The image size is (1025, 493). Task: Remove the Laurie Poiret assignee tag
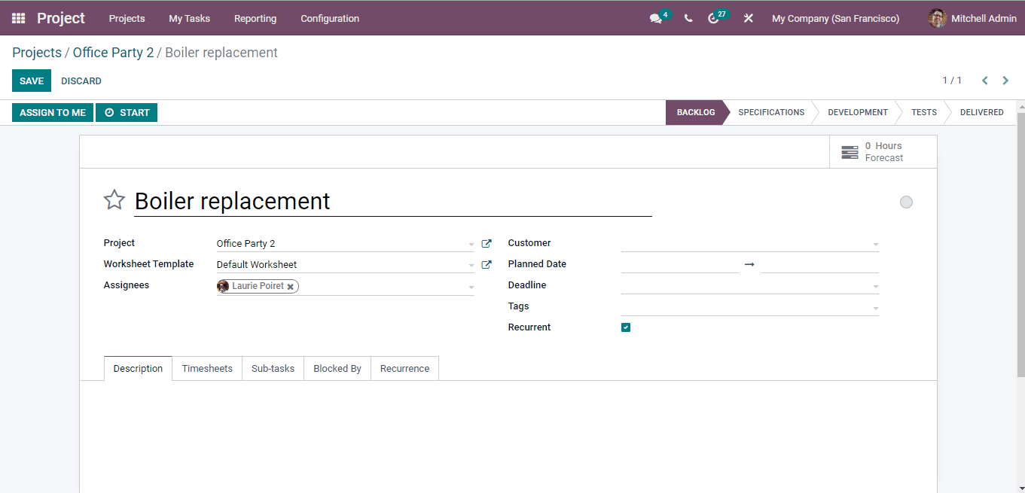291,286
